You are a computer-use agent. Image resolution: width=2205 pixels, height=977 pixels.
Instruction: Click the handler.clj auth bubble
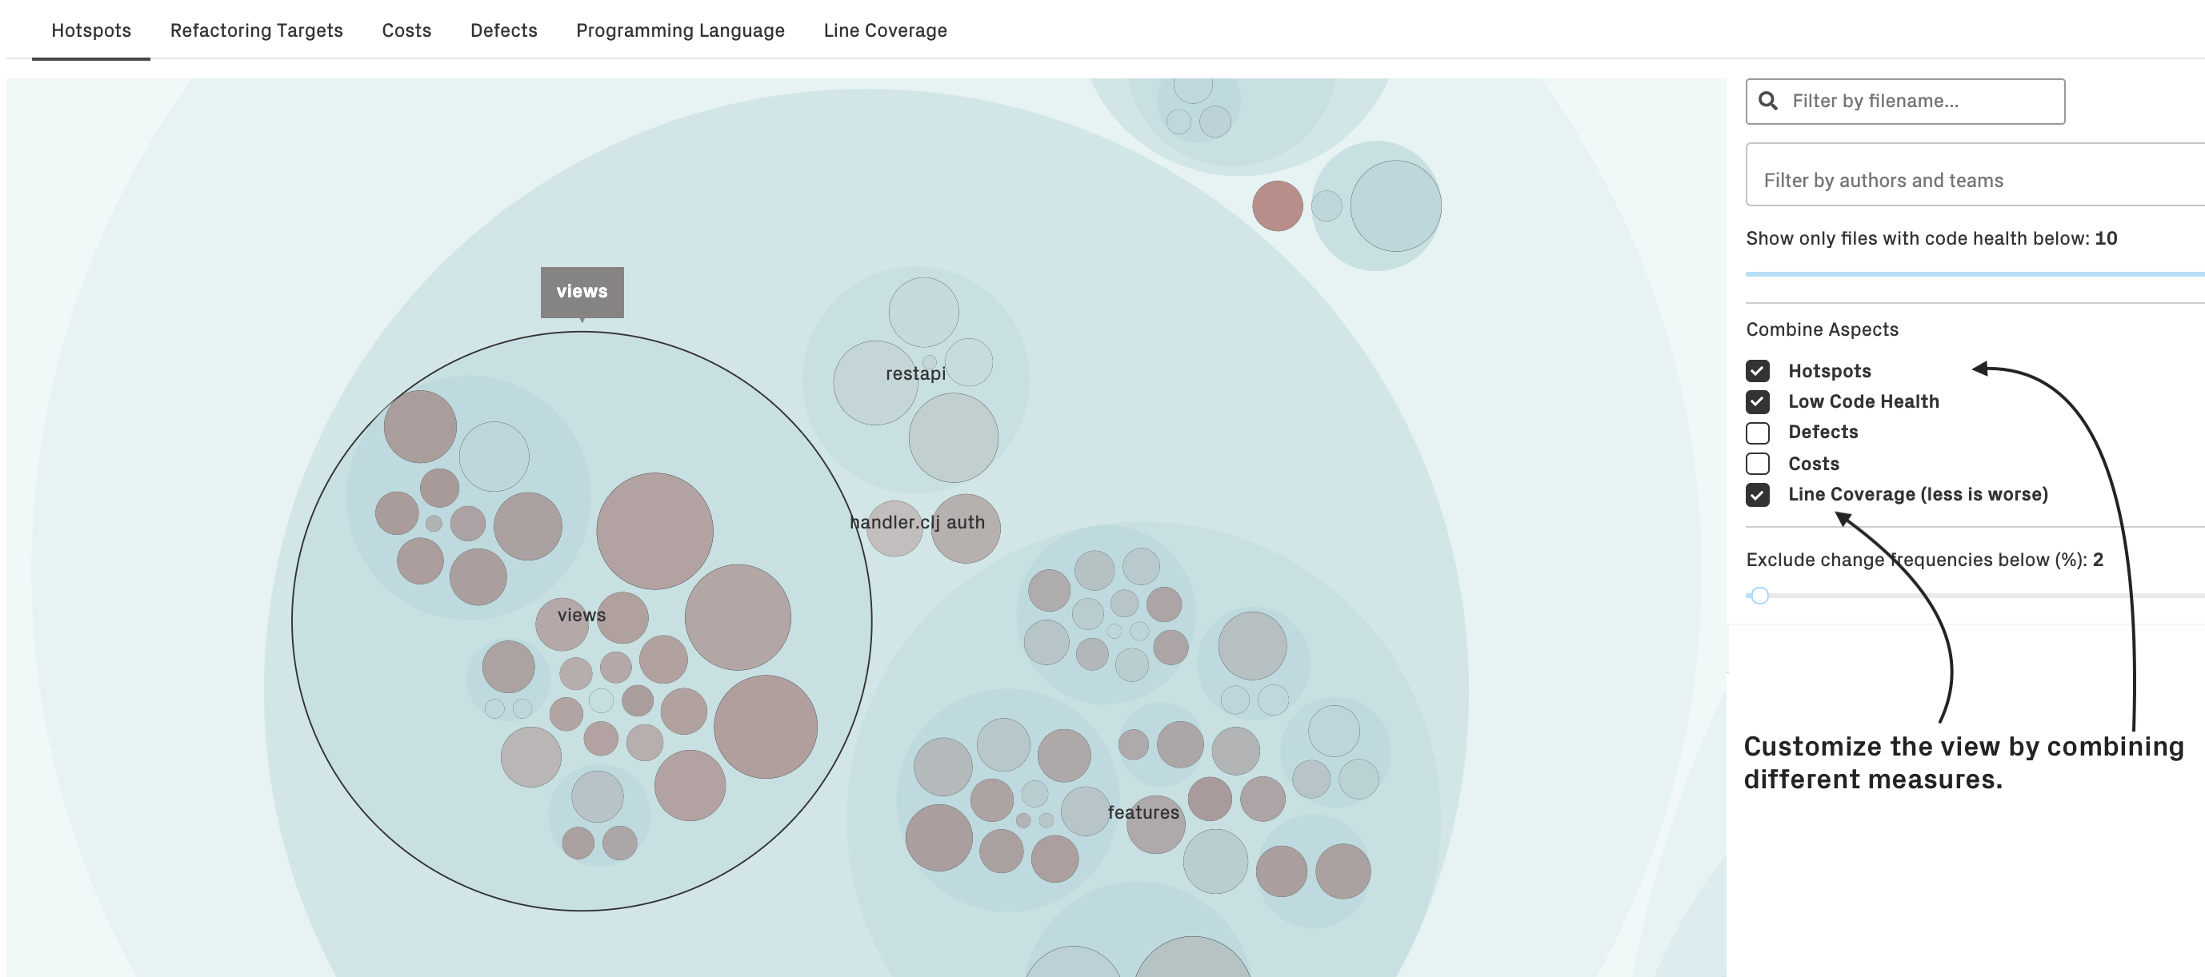point(915,521)
